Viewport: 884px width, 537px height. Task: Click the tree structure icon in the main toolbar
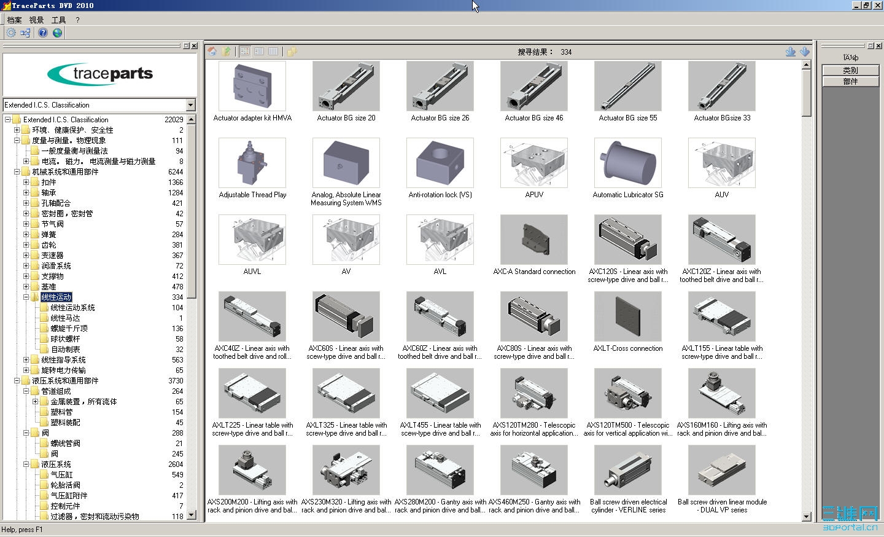tap(25, 33)
